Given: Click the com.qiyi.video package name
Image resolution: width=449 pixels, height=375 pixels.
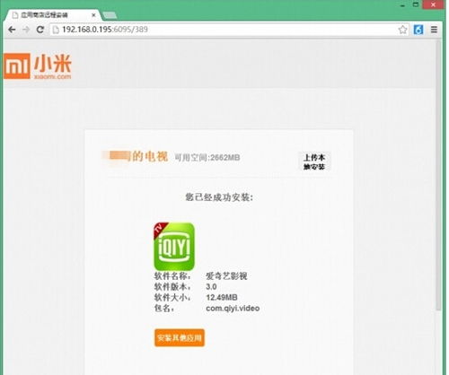Looking at the screenshot, I should coord(233,309).
